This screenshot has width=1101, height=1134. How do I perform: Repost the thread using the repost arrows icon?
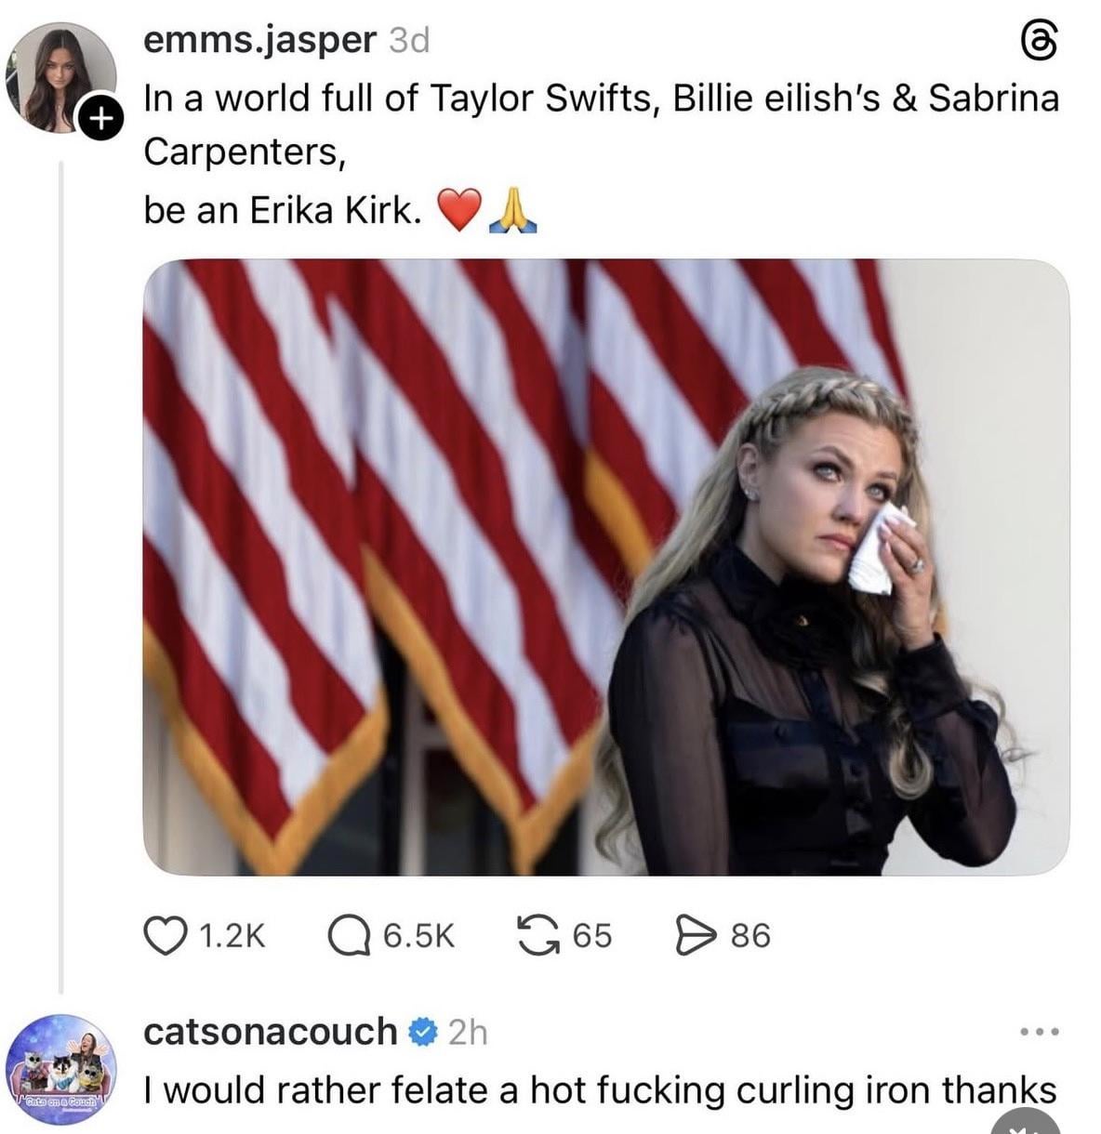click(x=537, y=935)
